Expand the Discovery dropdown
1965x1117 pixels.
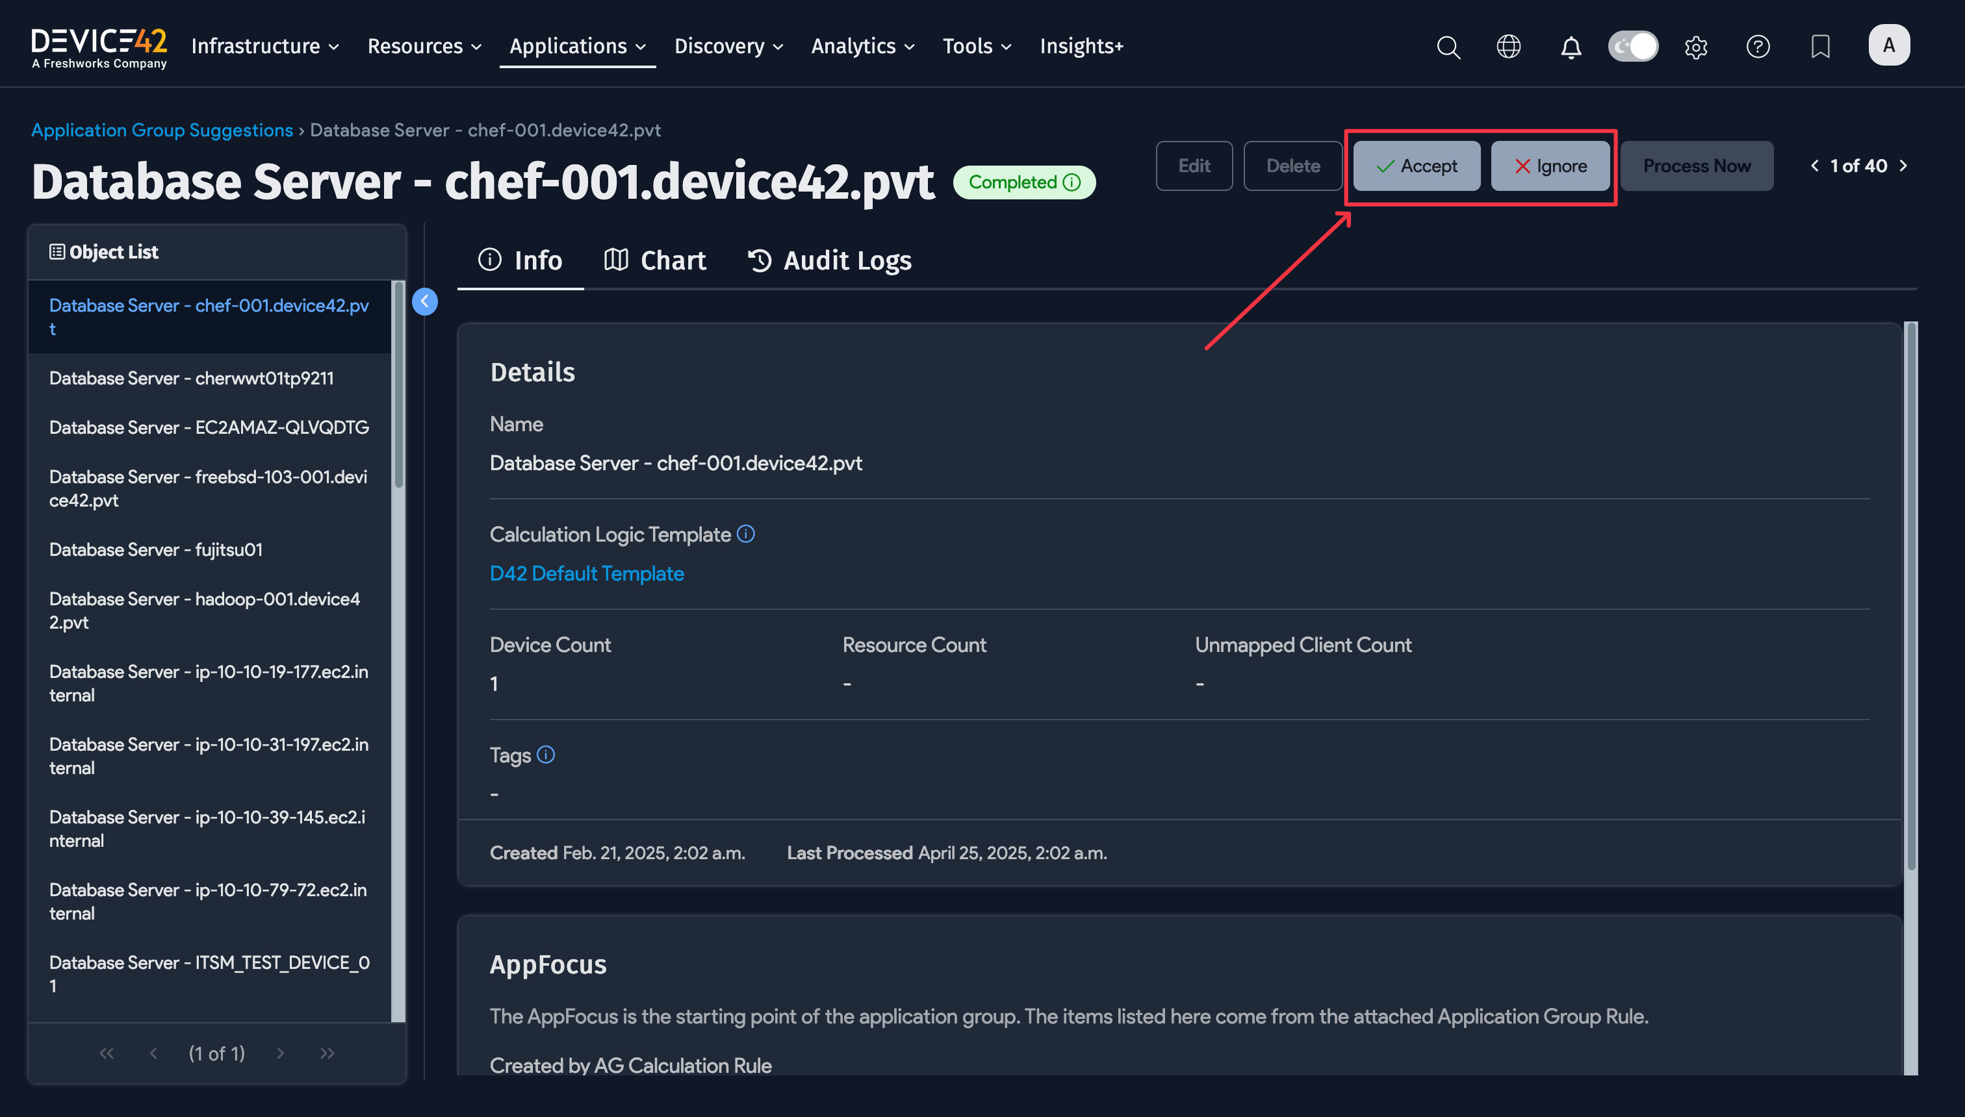tap(728, 46)
